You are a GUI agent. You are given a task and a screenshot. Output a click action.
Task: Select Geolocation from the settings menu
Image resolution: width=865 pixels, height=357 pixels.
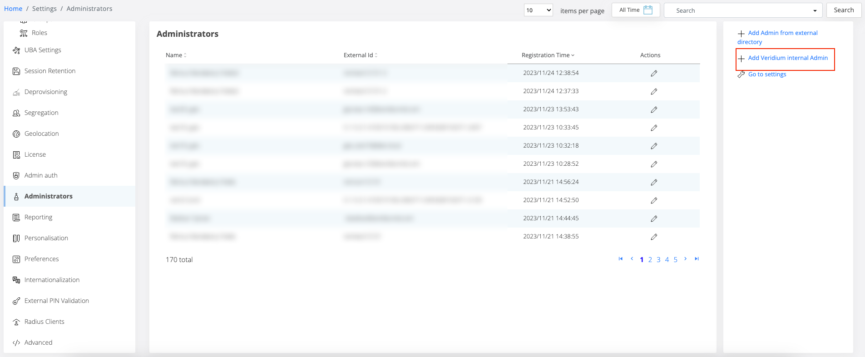[x=42, y=134]
